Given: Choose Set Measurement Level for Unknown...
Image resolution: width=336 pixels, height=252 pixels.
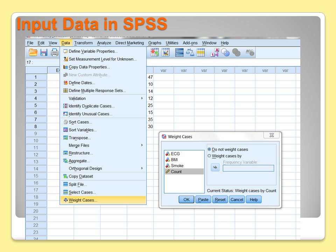Looking at the screenshot, I should pos(103,59).
